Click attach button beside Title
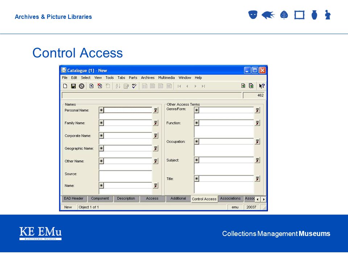Screen dimensions: 348x261 click(257, 178)
